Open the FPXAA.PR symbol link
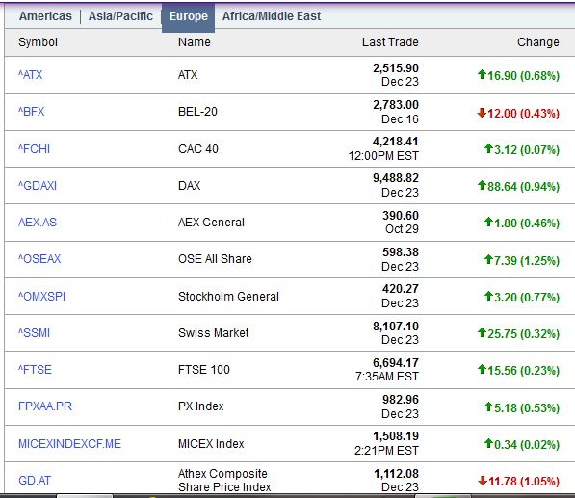The image size is (575, 498). point(45,406)
